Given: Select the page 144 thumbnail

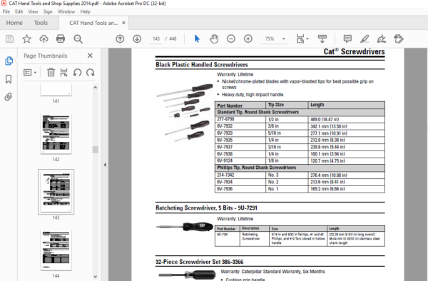Looking at the screenshot, I should coord(56,250).
